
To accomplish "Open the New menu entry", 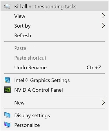I will [x=54, y=102].
